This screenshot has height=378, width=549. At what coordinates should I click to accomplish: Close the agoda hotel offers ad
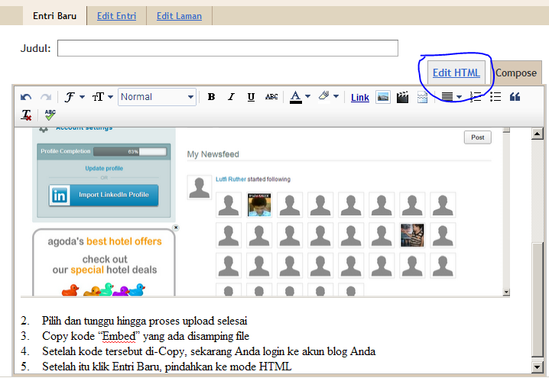(176, 228)
